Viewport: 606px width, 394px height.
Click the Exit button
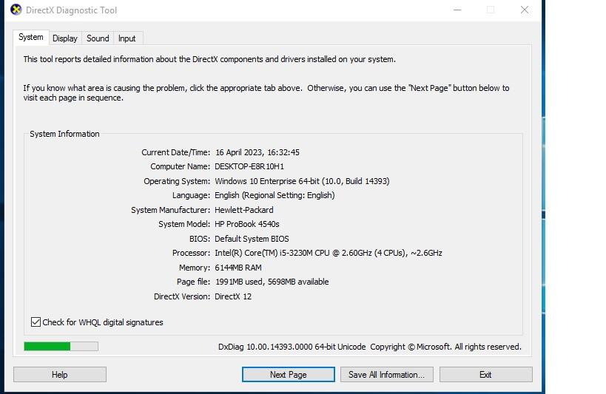(x=486, y=374)
